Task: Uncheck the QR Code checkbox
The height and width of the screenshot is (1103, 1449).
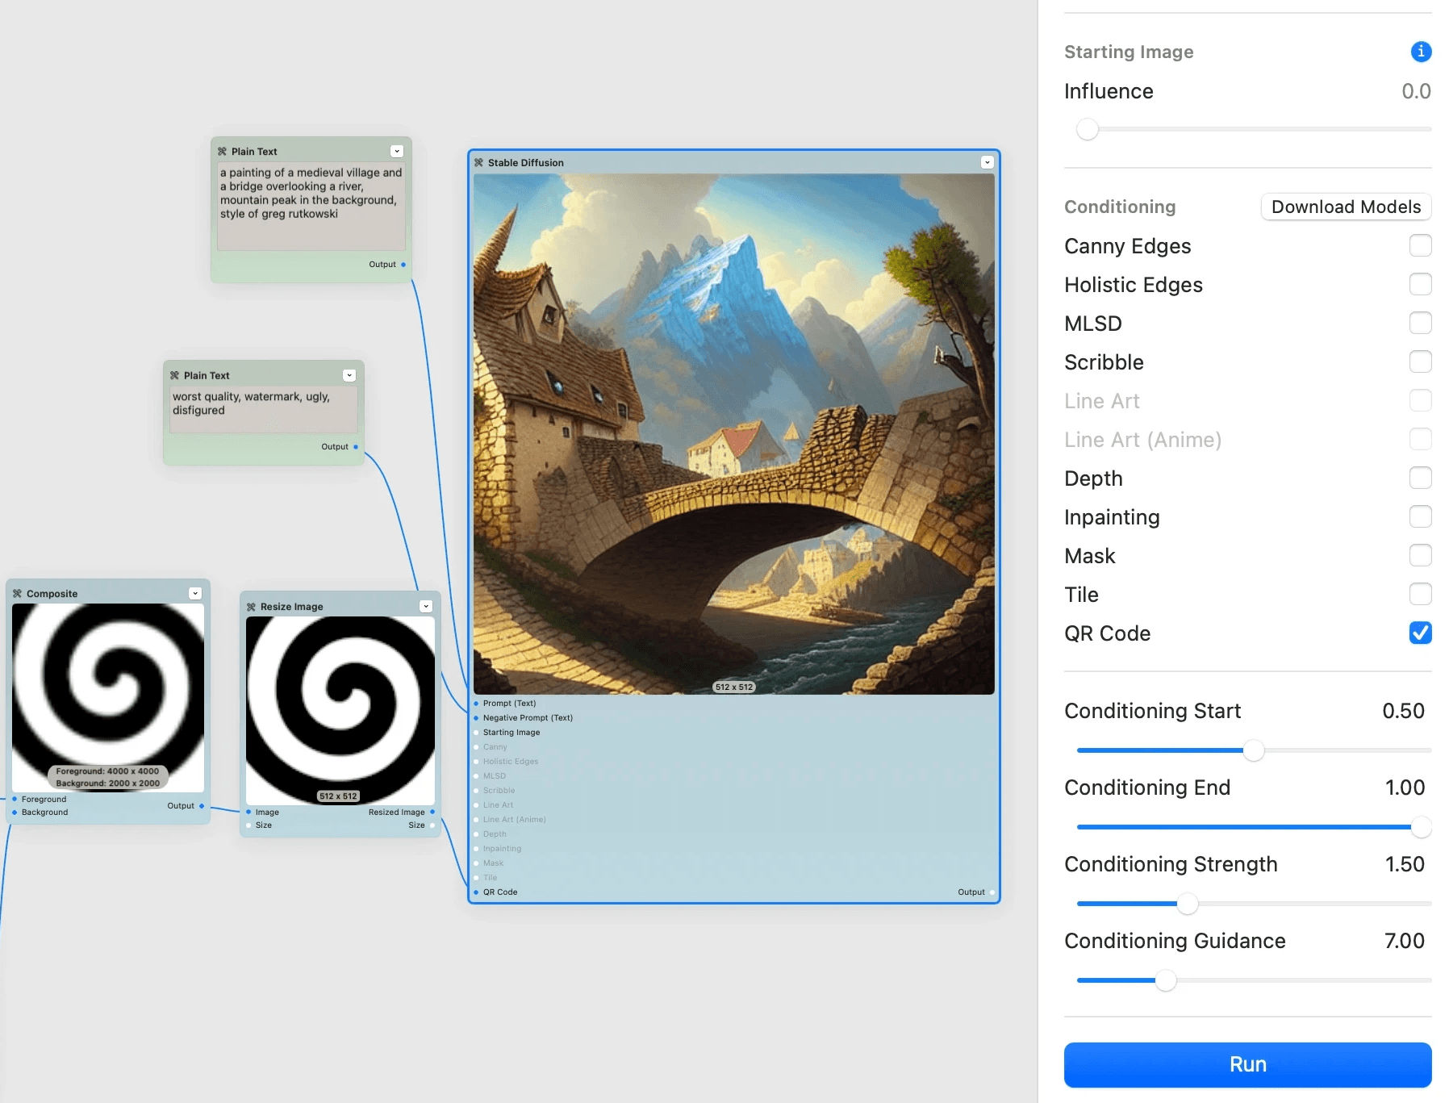Action: [1421, 633]
